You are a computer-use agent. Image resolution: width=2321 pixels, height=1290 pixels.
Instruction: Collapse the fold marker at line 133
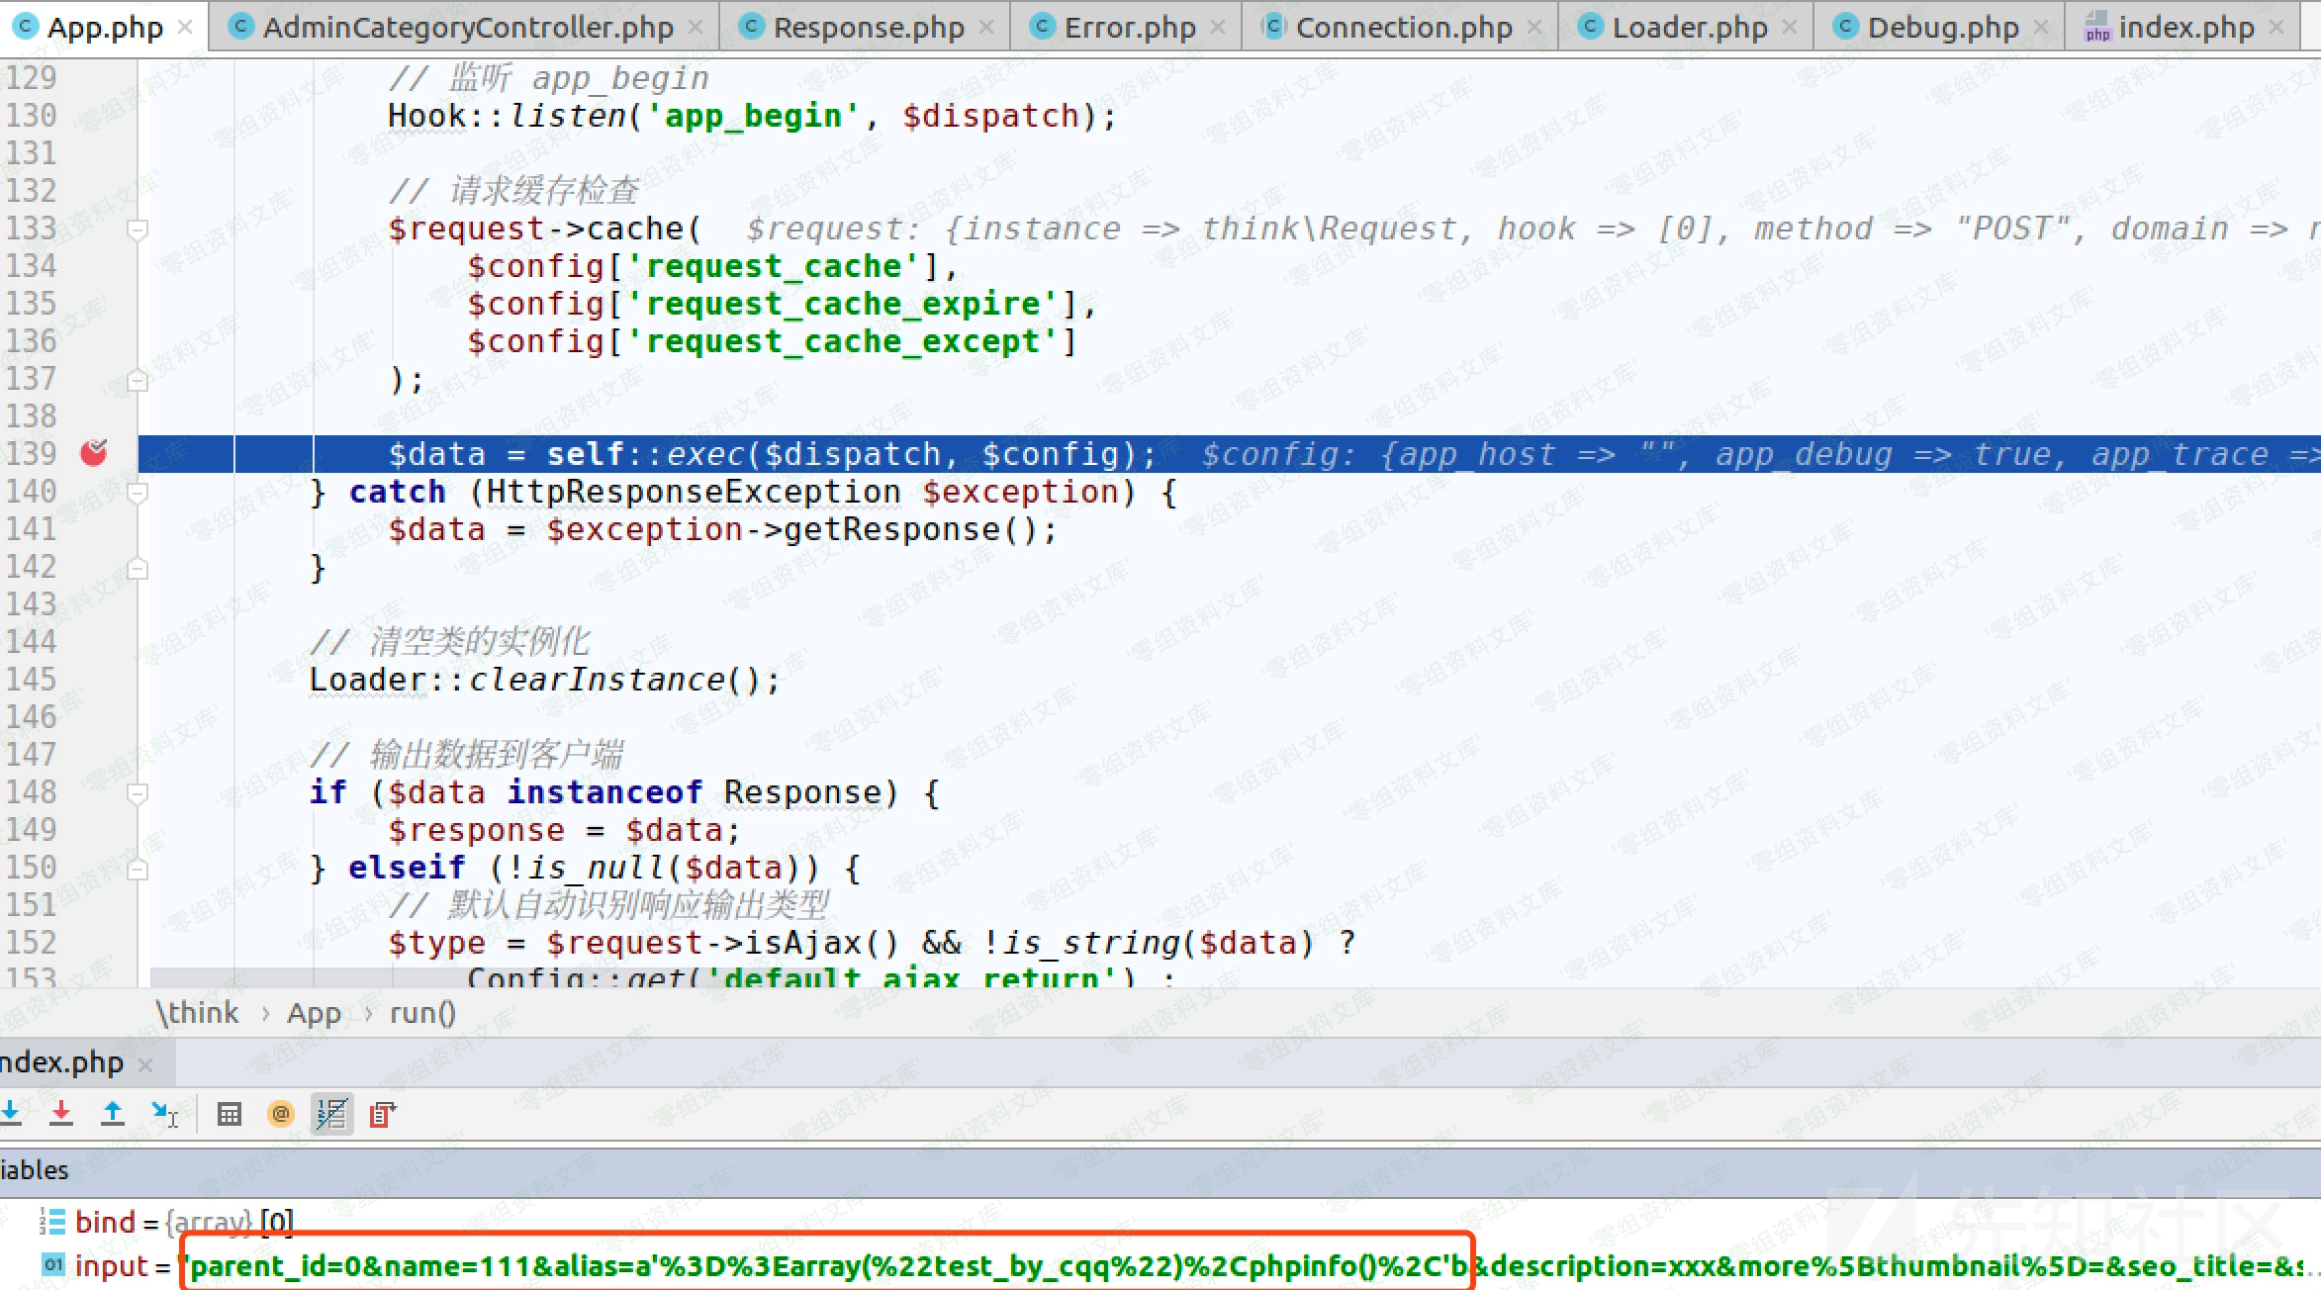point(138,230)
